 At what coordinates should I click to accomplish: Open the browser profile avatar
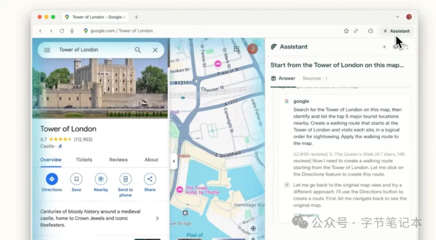point(409,17)
